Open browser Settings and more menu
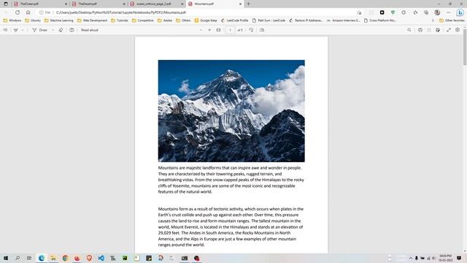Image resolution: width=467 pixels, height=263 pixels. 449,12
